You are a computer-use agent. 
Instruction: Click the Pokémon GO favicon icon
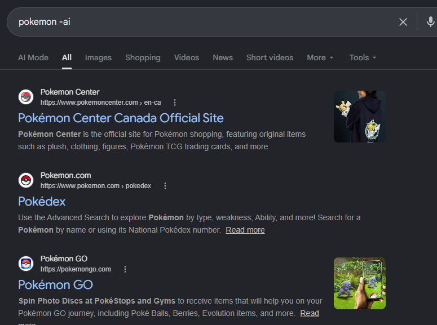26,264
